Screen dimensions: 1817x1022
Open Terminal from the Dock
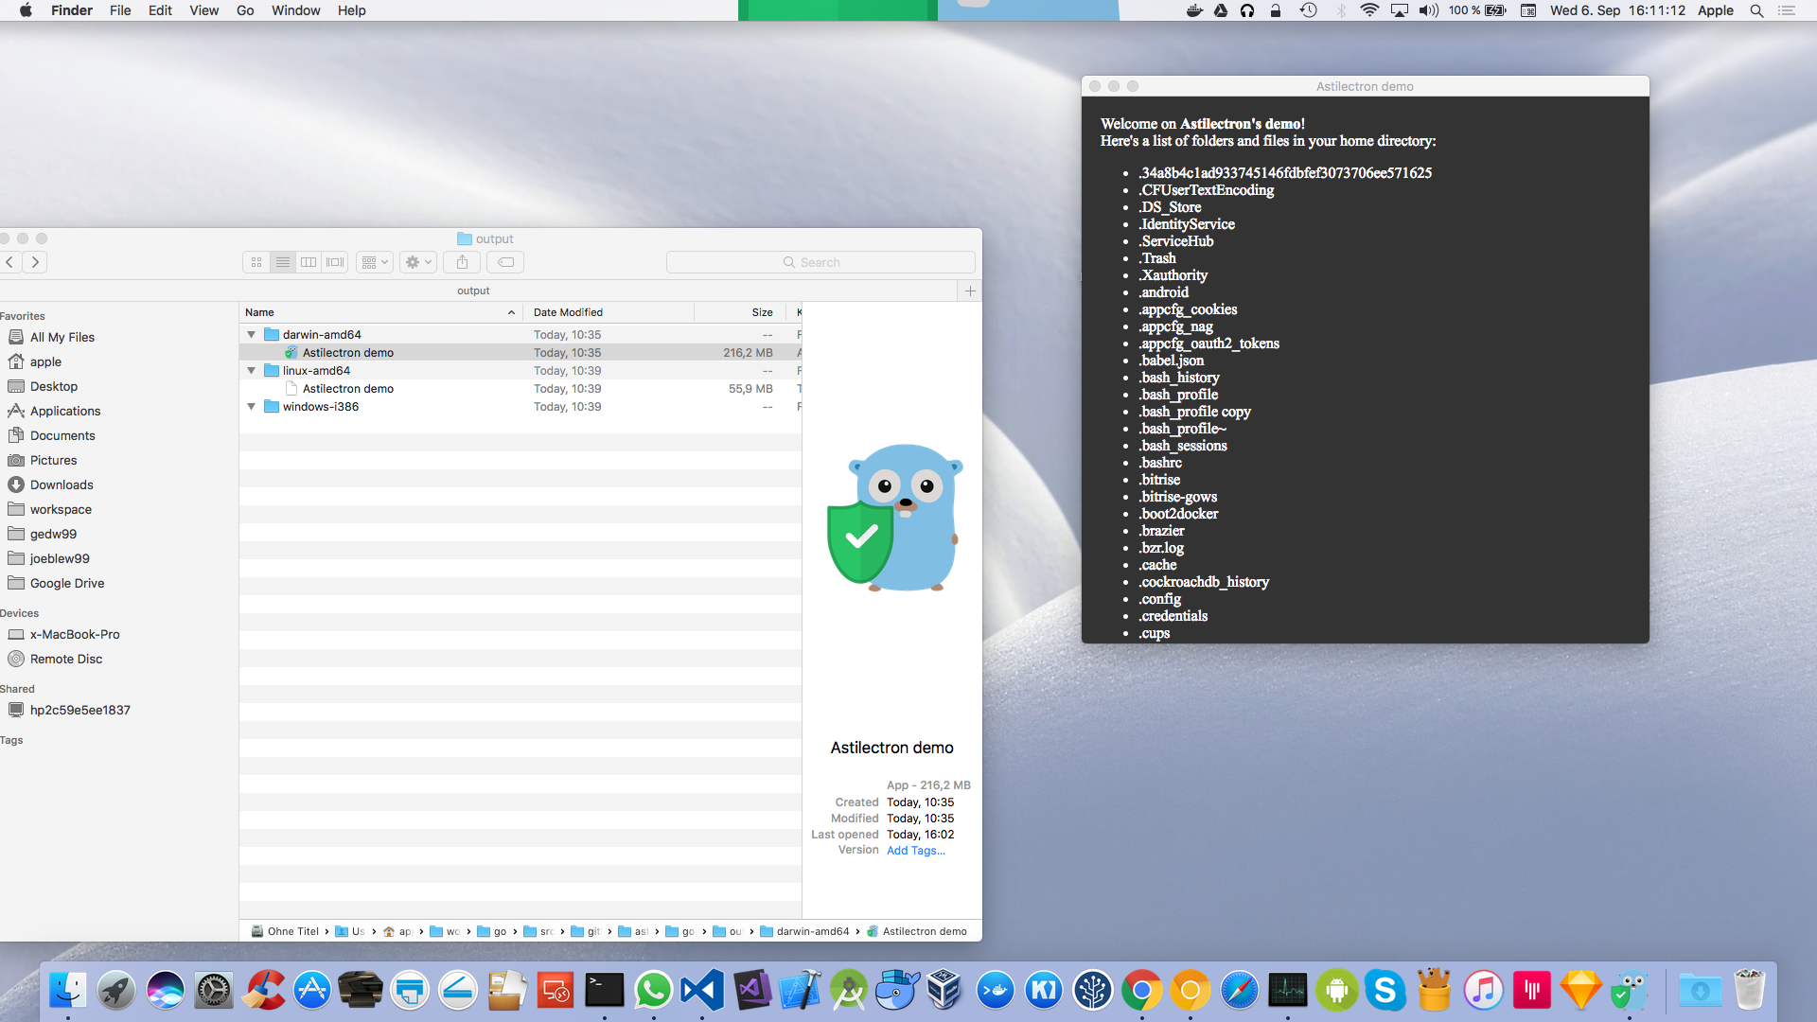(x=604, y=990)
